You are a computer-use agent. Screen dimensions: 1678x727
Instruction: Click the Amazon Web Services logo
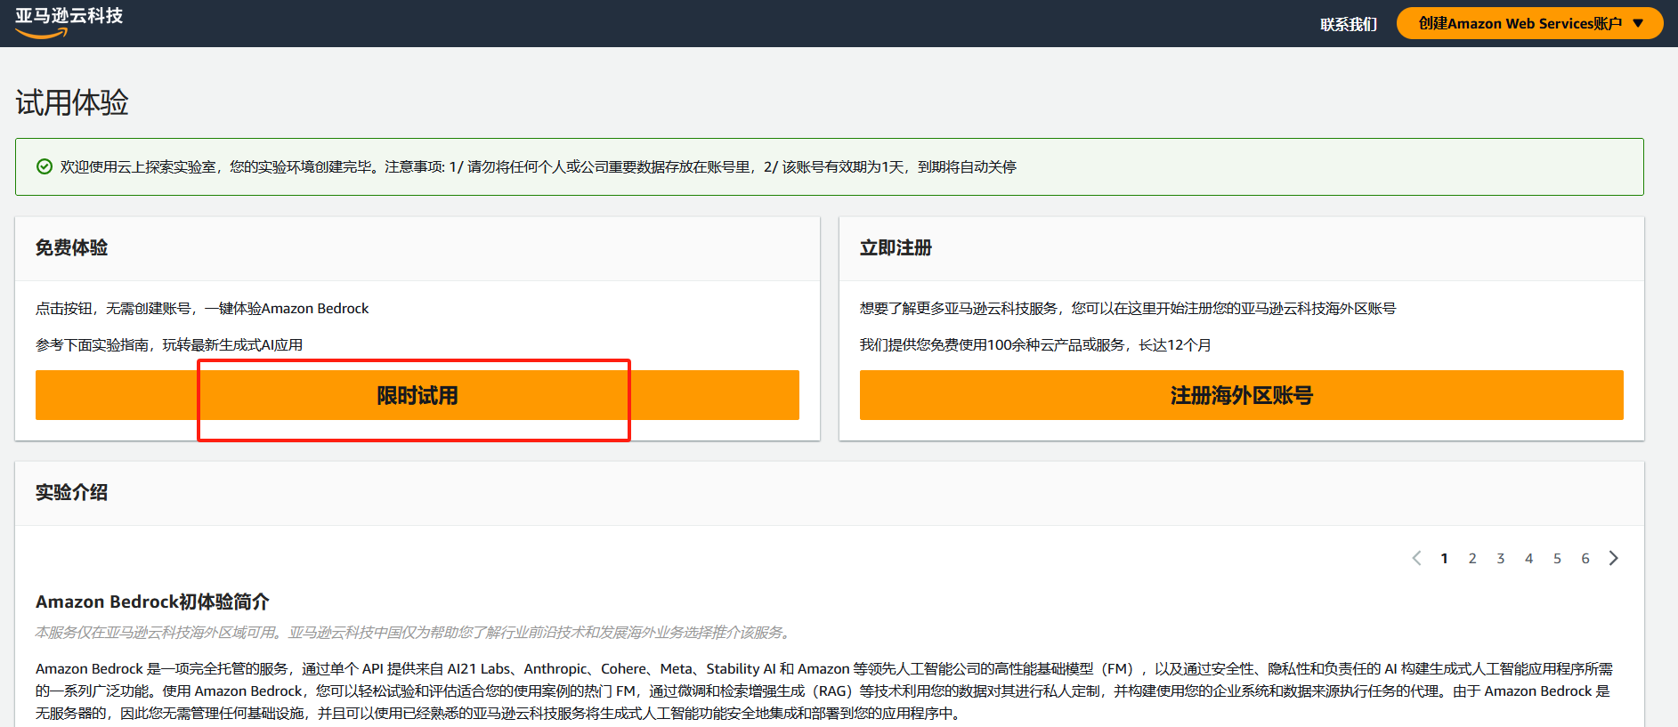point(69,23)
